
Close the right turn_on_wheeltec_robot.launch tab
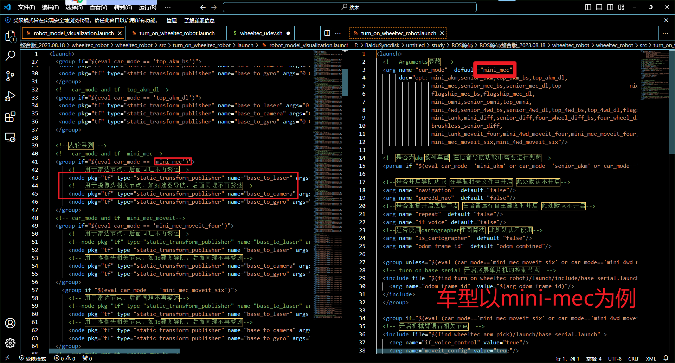click(442, 33)
